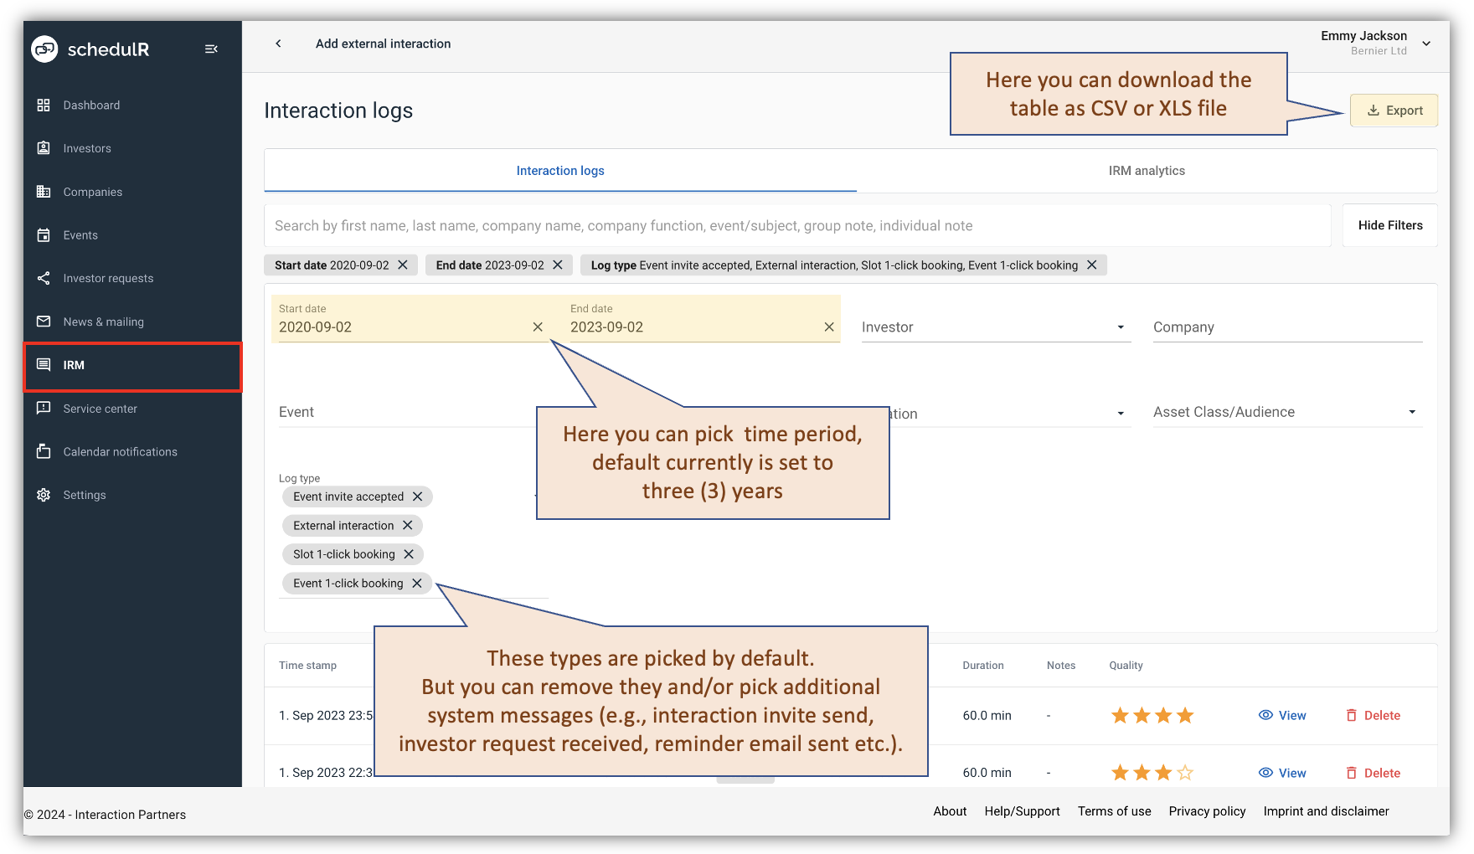
Task: Expand the Investor dropdown
Action: click(1121, 327)
